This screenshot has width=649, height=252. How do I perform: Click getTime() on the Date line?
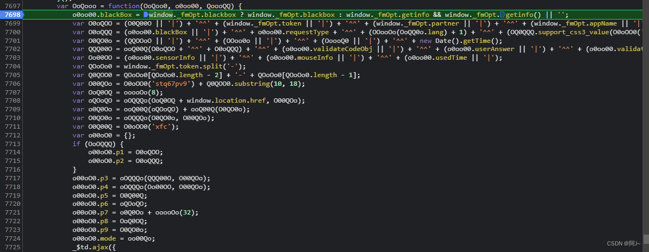pos(480,41)
